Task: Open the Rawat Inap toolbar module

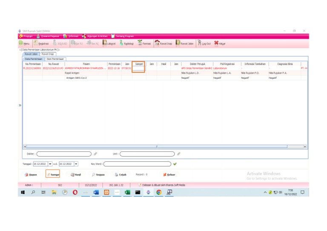Action: (x=163, y=43)
